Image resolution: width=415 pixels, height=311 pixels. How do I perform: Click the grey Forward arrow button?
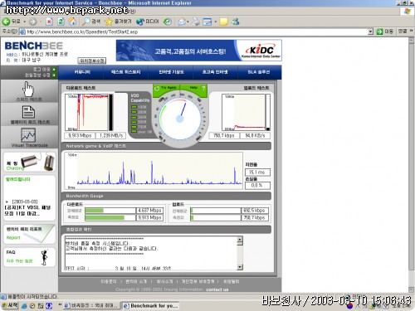coord(32,22)
